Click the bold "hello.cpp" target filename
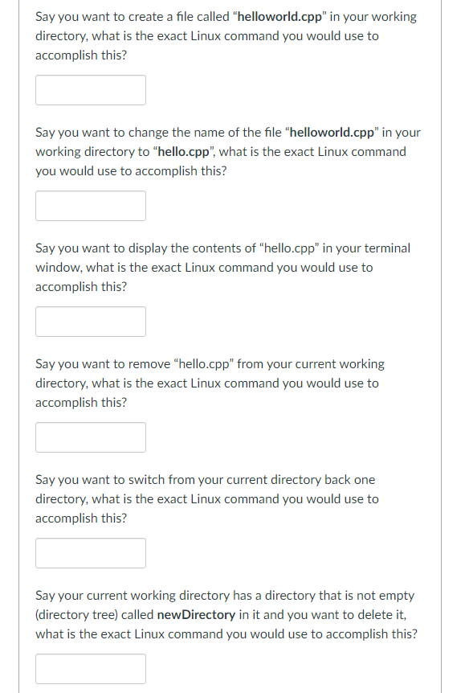 pyautogui.click(x=184, y=152)
